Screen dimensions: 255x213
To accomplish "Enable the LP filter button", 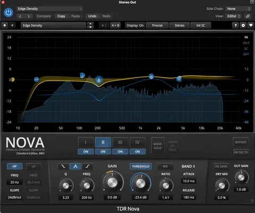I will click(34, 166).
